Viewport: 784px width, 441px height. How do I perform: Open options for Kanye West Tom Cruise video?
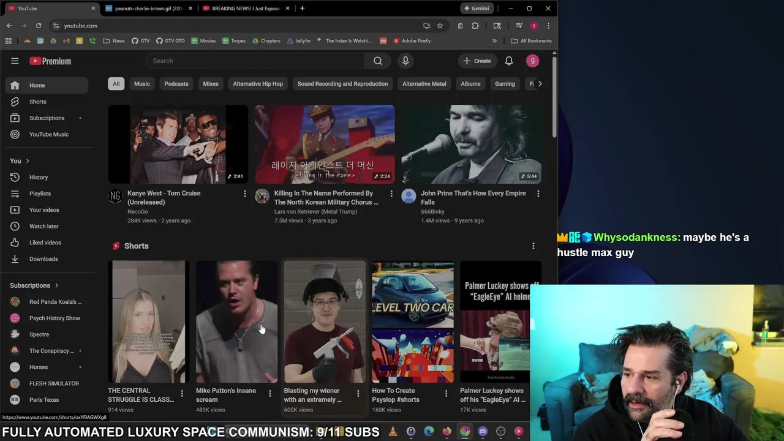click(x=244, y=194)
